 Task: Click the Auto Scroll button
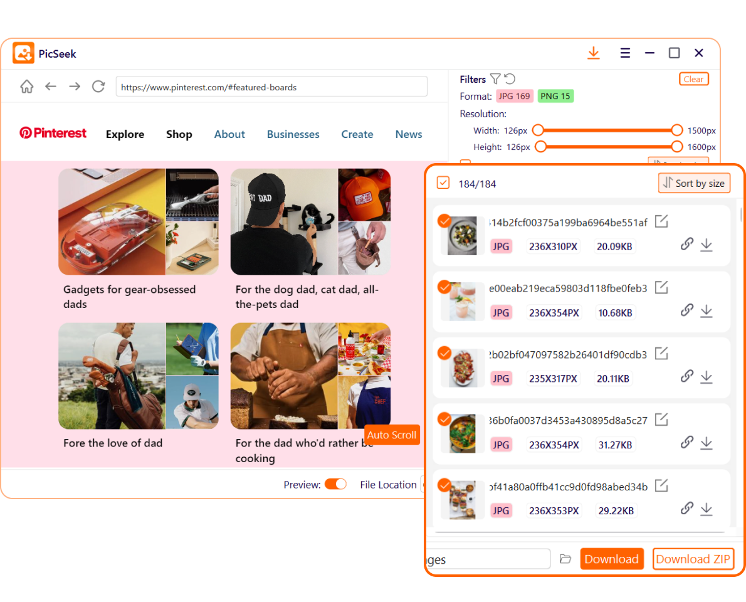pos(392,435)
